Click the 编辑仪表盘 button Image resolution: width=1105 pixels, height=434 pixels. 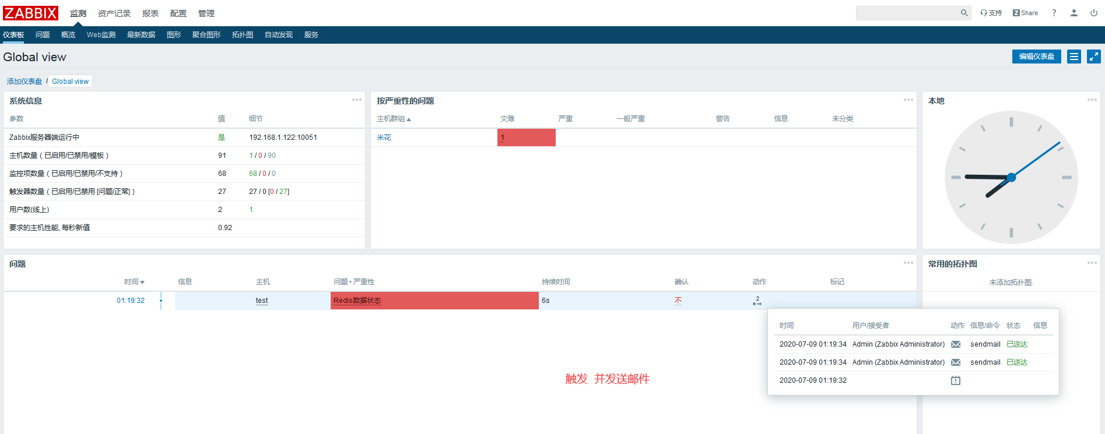pos(1036,57)
